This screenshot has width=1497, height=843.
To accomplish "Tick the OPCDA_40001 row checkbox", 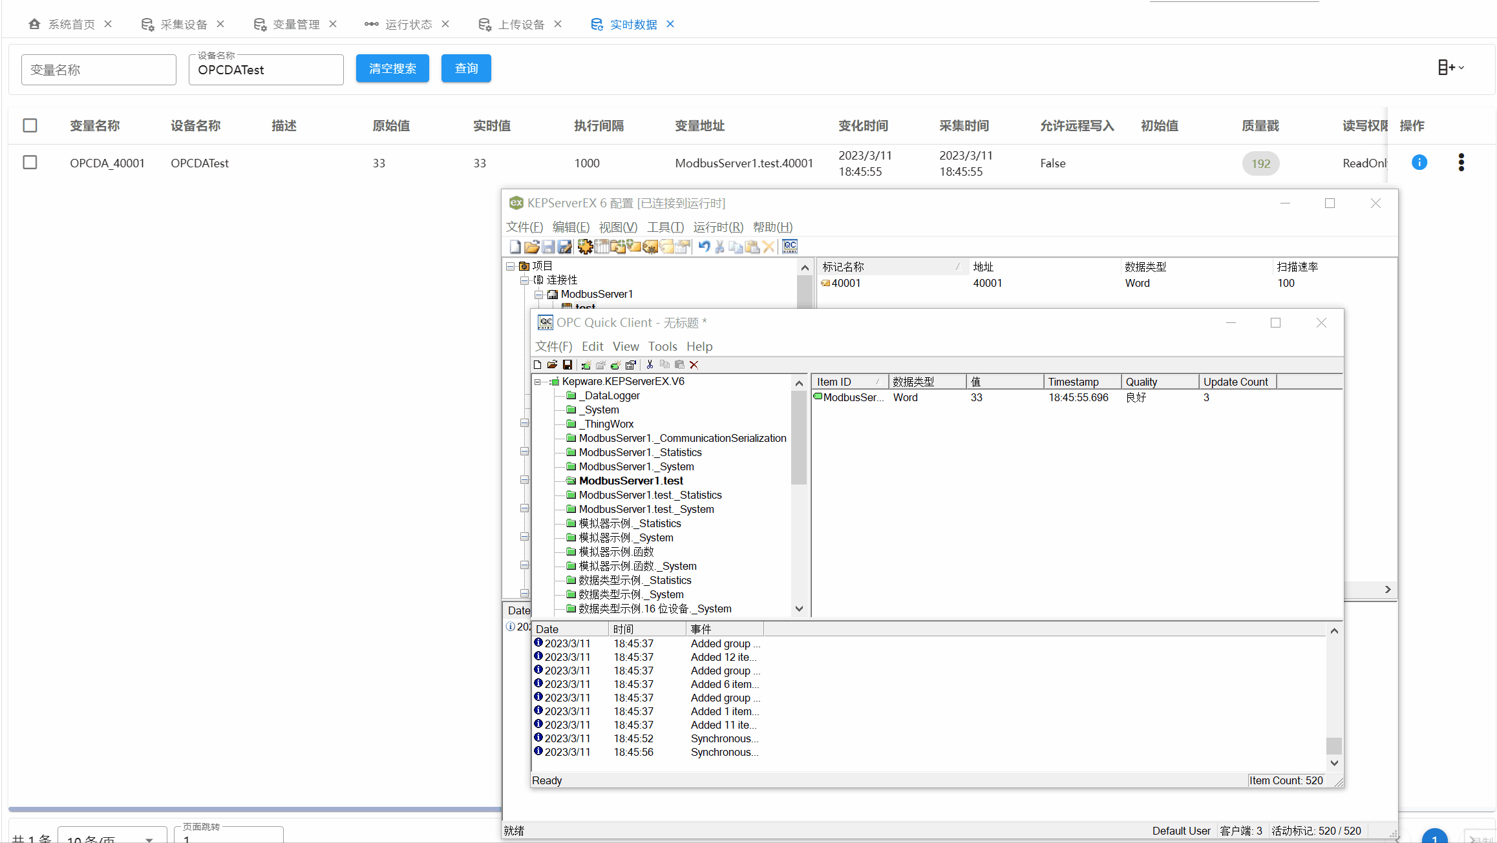I will [x=30, y=163].
